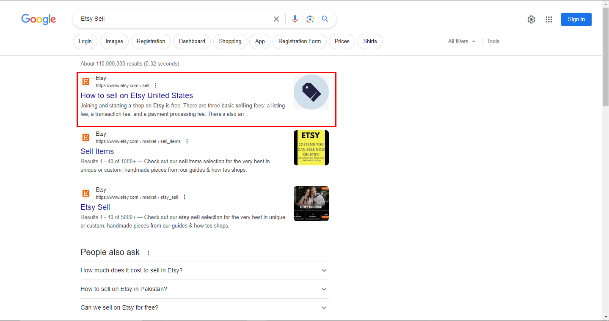
Task: Clear the search box with the X icon
Action: (276, 19)
